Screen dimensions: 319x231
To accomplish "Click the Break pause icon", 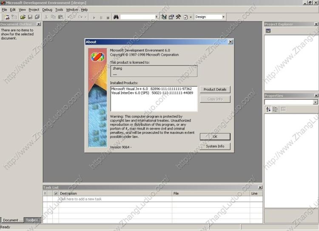I will [101, 17].
